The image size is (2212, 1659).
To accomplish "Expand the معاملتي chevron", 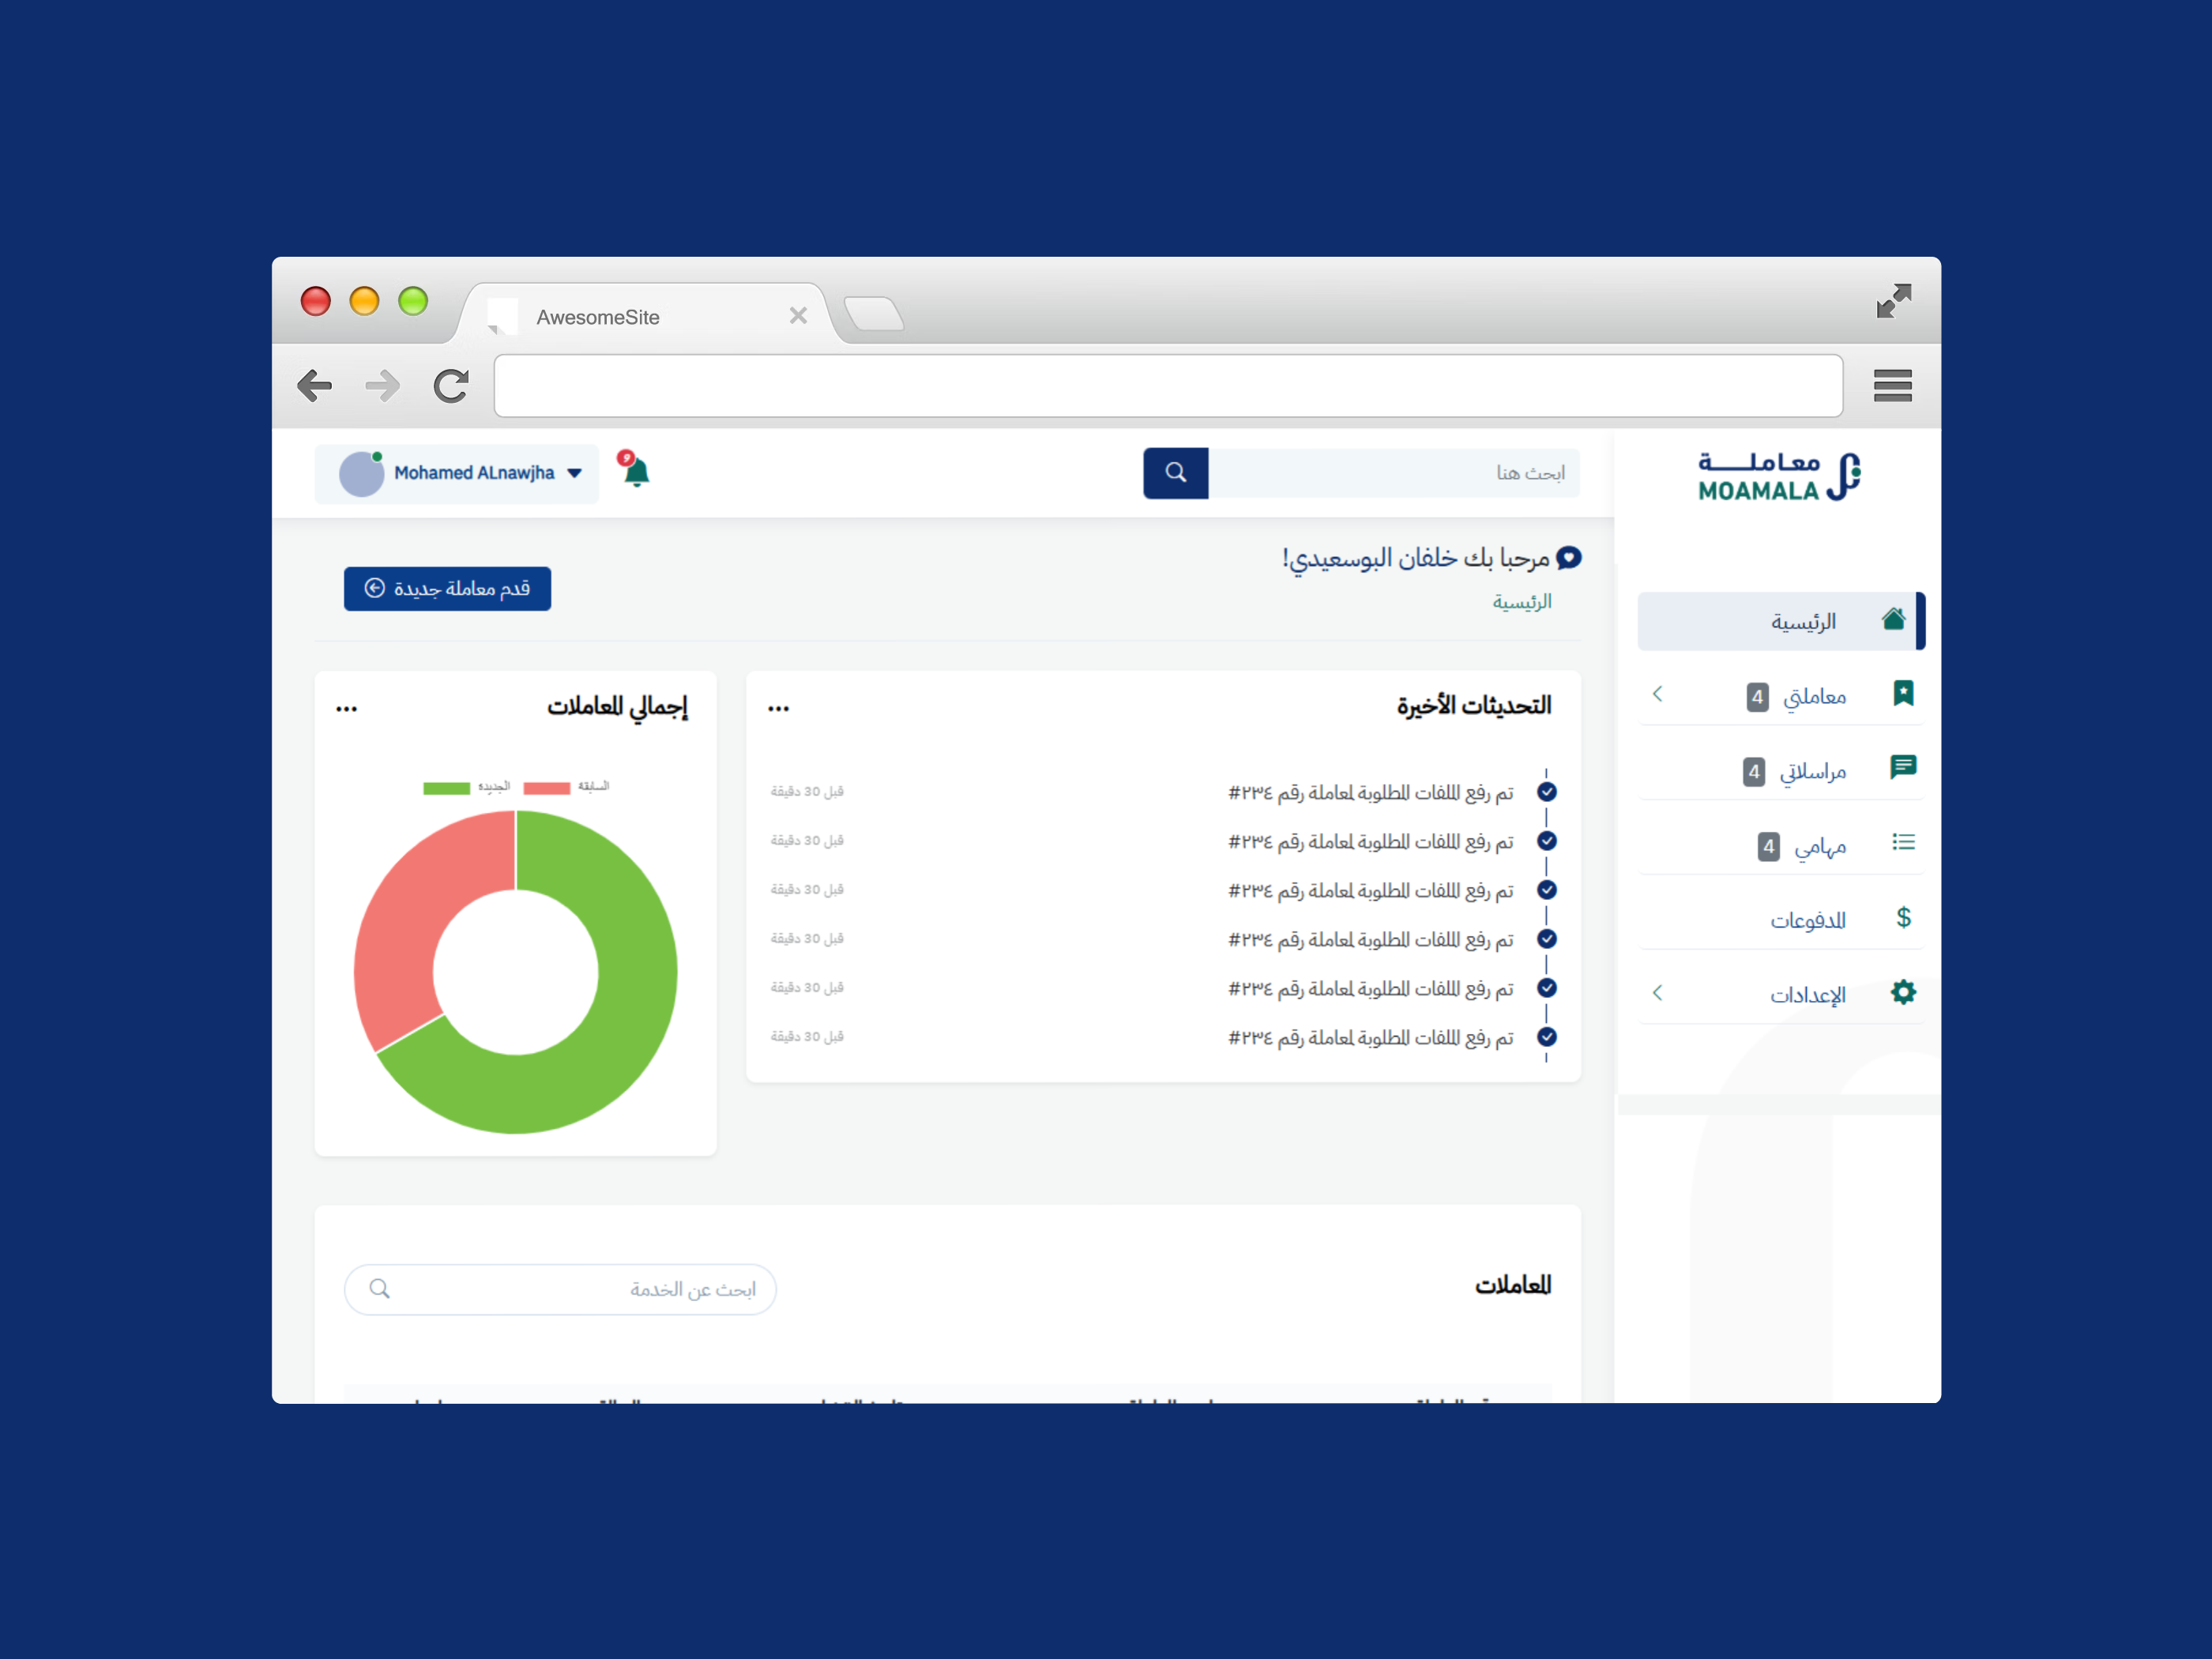I will [x=1657, y=693].
